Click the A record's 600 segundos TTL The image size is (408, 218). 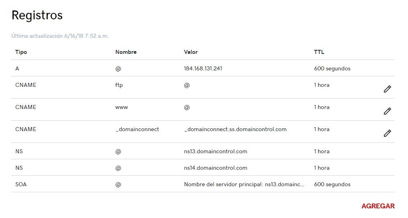pyautogui.click(x=332, y=68)
